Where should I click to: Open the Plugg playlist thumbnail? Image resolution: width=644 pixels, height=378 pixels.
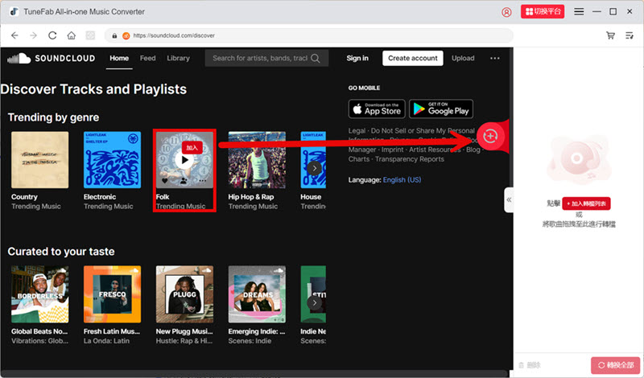pyautogui.click(x=184, y=294)
